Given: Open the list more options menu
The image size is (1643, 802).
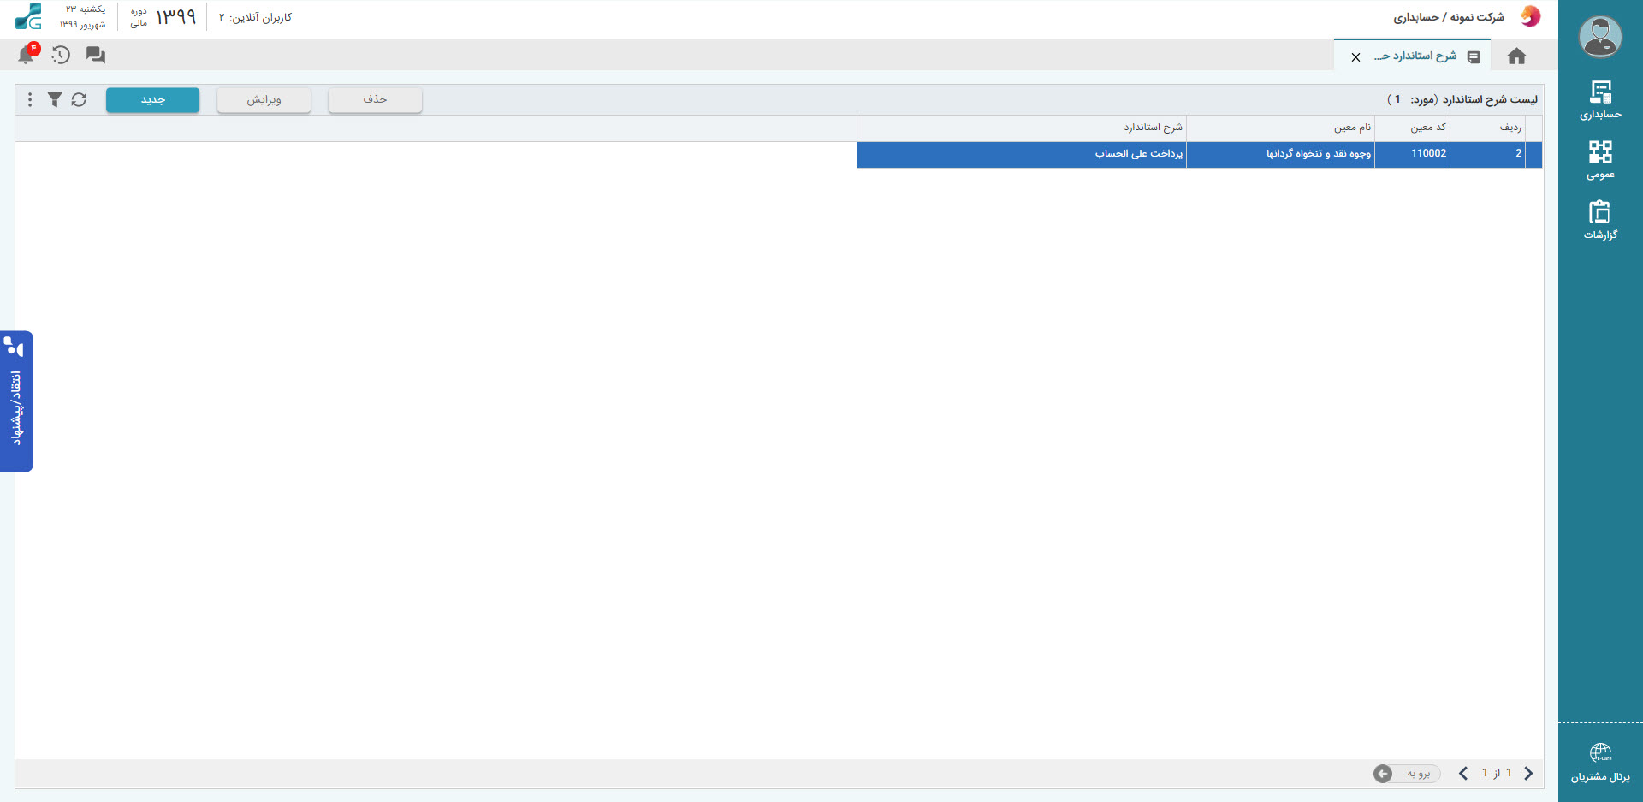Looking at the screenshot, I should tap(30, 99).
